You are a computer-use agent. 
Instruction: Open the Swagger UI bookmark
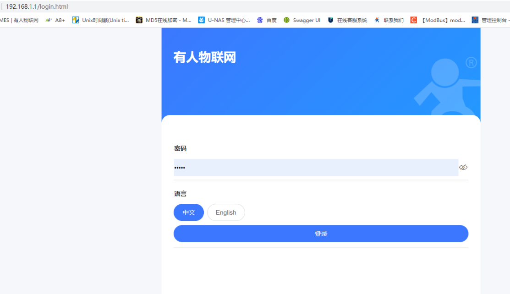[x=302, y=20]
